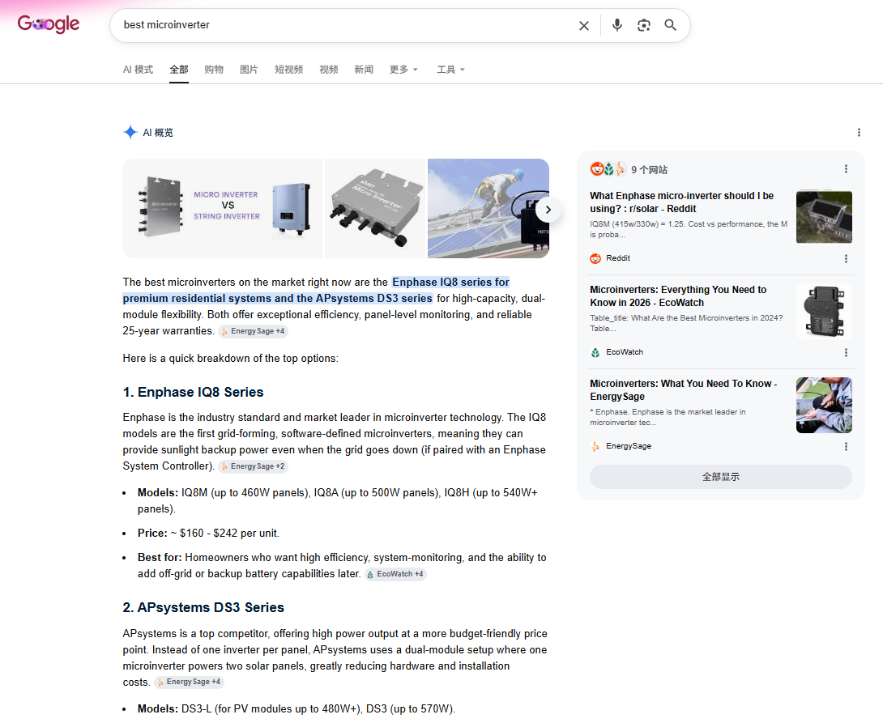Click EnergySage +2 source chip
This screenshot has width=883, height=723.
coord(254,466)
